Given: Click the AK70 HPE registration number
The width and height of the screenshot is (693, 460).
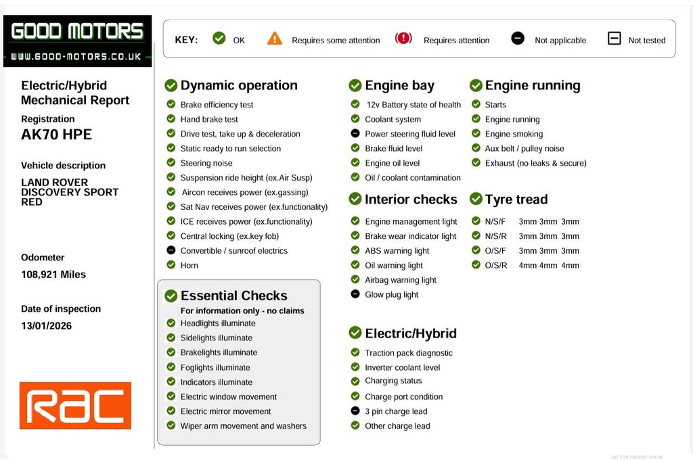Looking at the screenshot, I should [x=56, y=134].
